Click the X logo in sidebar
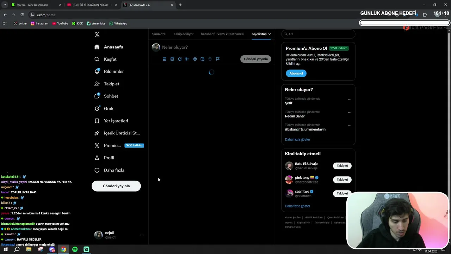 [97, 34]
